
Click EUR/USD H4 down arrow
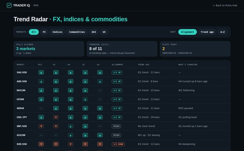click(70, 144)
